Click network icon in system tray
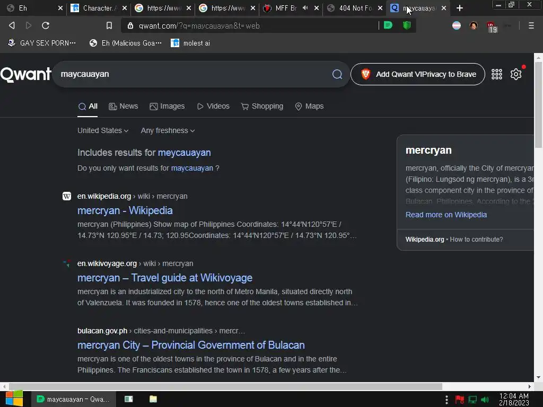 (x=472, y=400)
